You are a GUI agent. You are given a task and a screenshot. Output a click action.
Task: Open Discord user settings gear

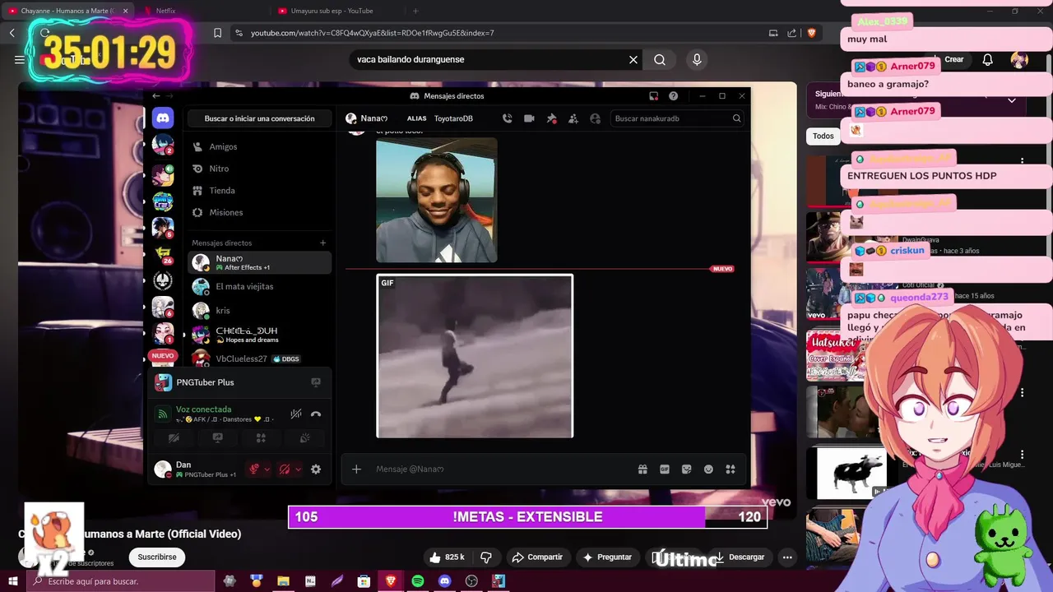click(316, 469)
